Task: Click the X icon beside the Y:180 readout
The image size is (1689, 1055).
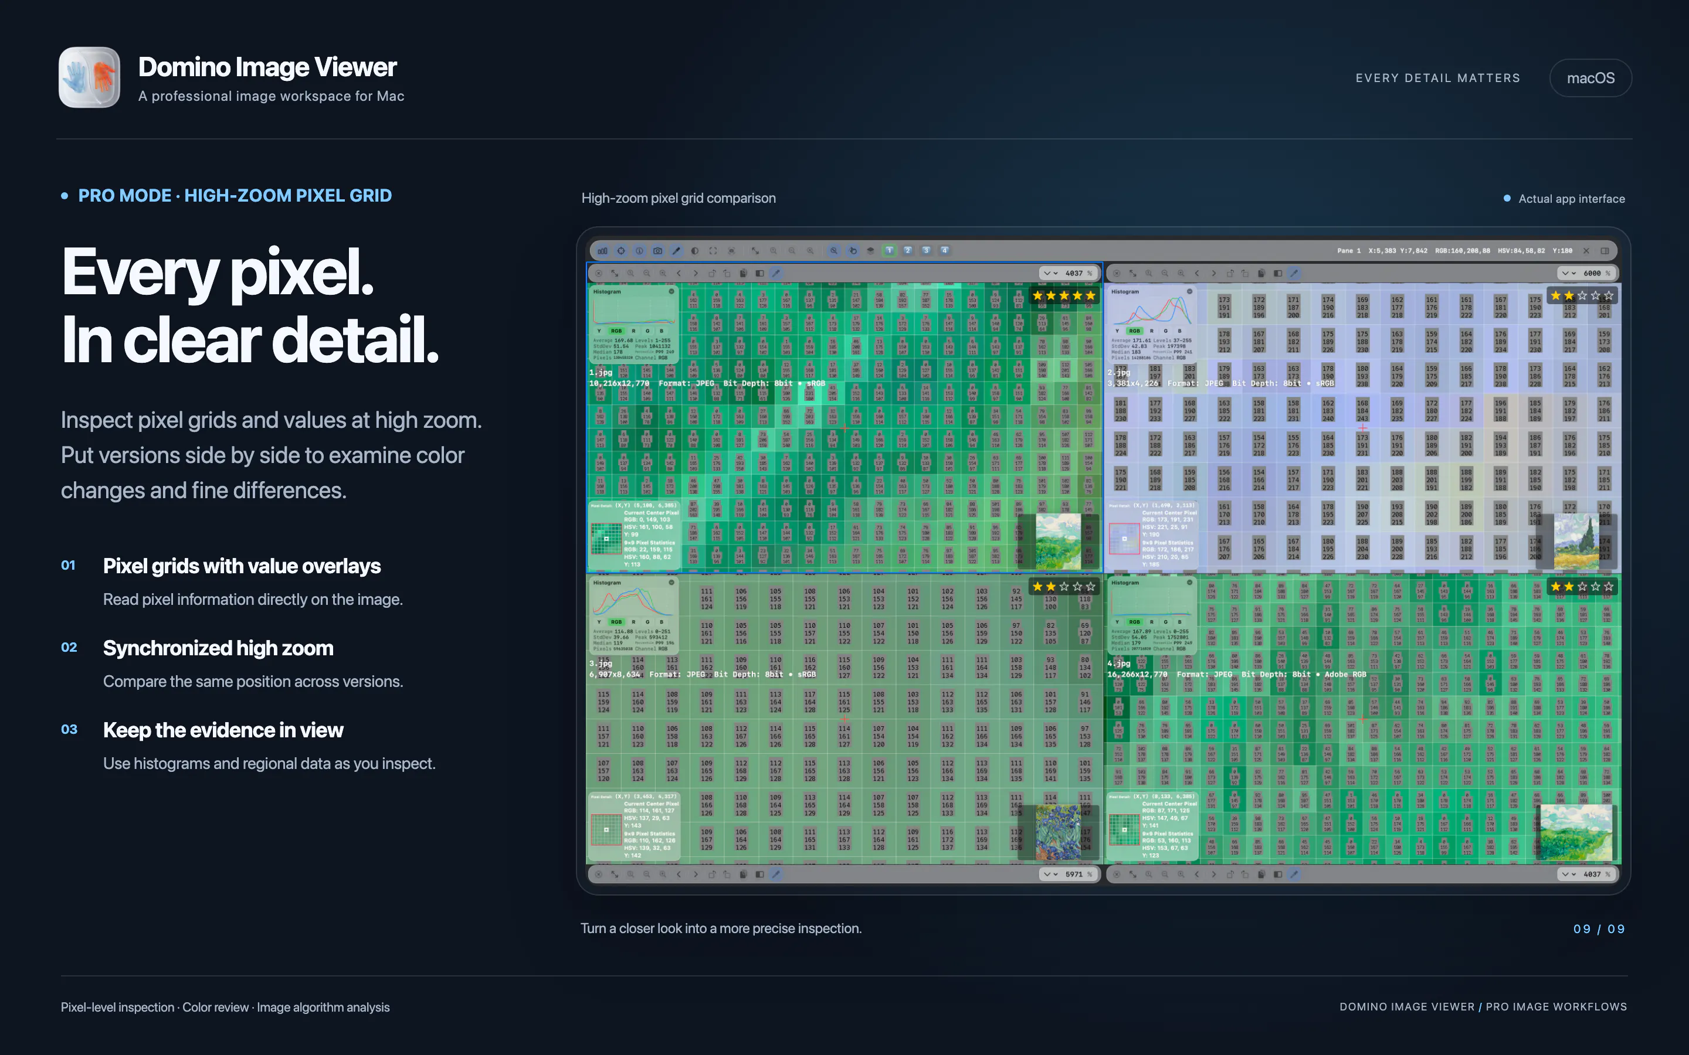Action: point(1586,250)
